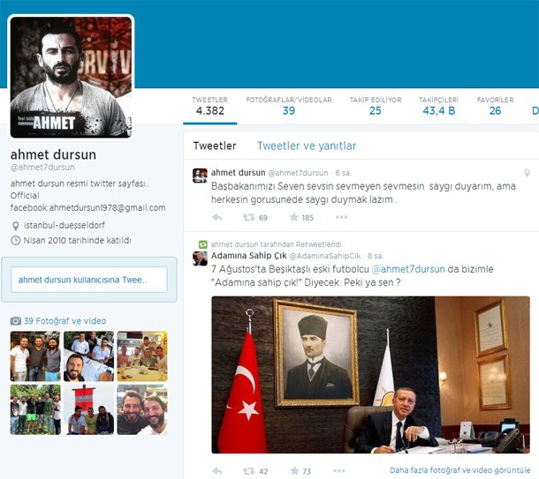Reply to ahmet dursun's Başbakanımızı tweet
Screen dimensions: 539x479
point(217,217)
